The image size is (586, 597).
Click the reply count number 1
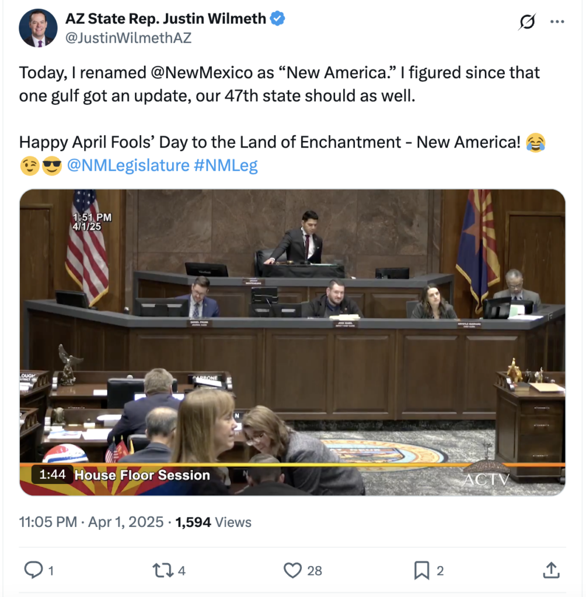pos(51,571)
